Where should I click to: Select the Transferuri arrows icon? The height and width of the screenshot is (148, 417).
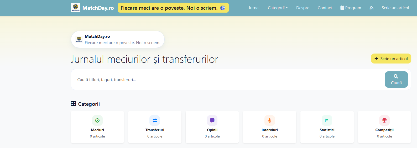155,120
